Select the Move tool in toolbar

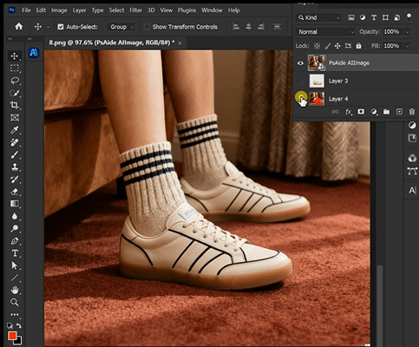click(15, 56)
